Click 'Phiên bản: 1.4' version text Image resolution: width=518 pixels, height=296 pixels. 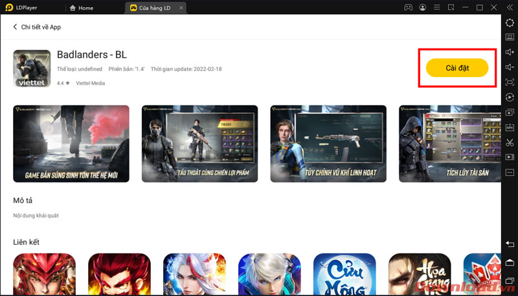[126, 69]
